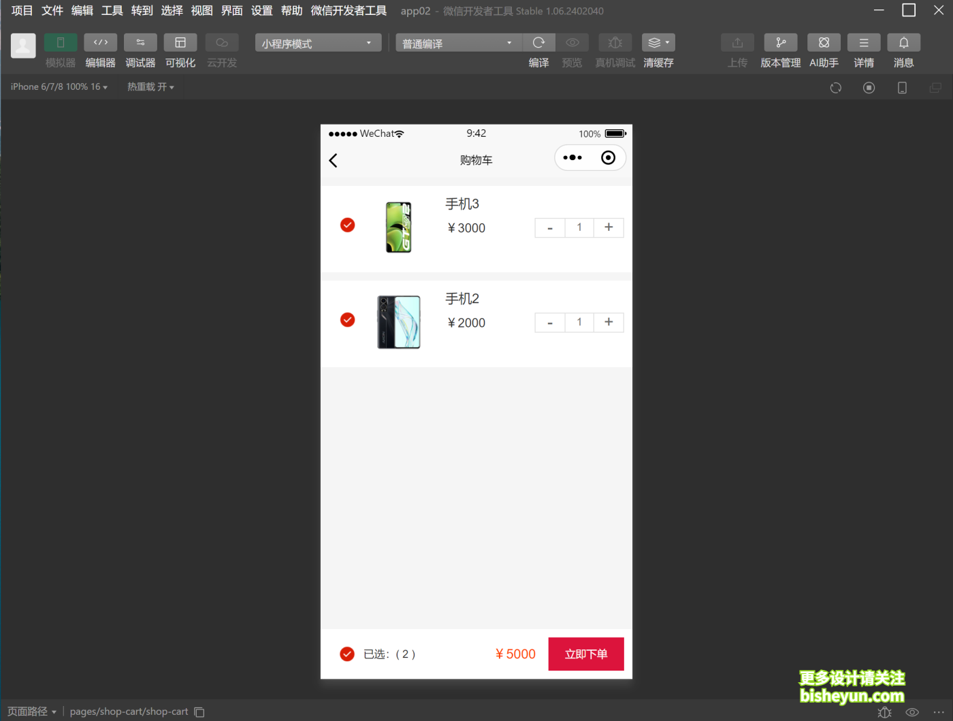
Task: Open the iPhone 6/7/8 device dropdown
Action: coord(58,86)
